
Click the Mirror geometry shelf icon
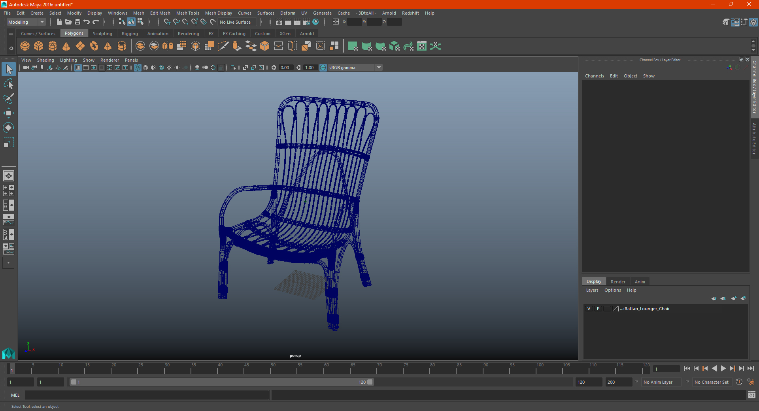point(168,46)
